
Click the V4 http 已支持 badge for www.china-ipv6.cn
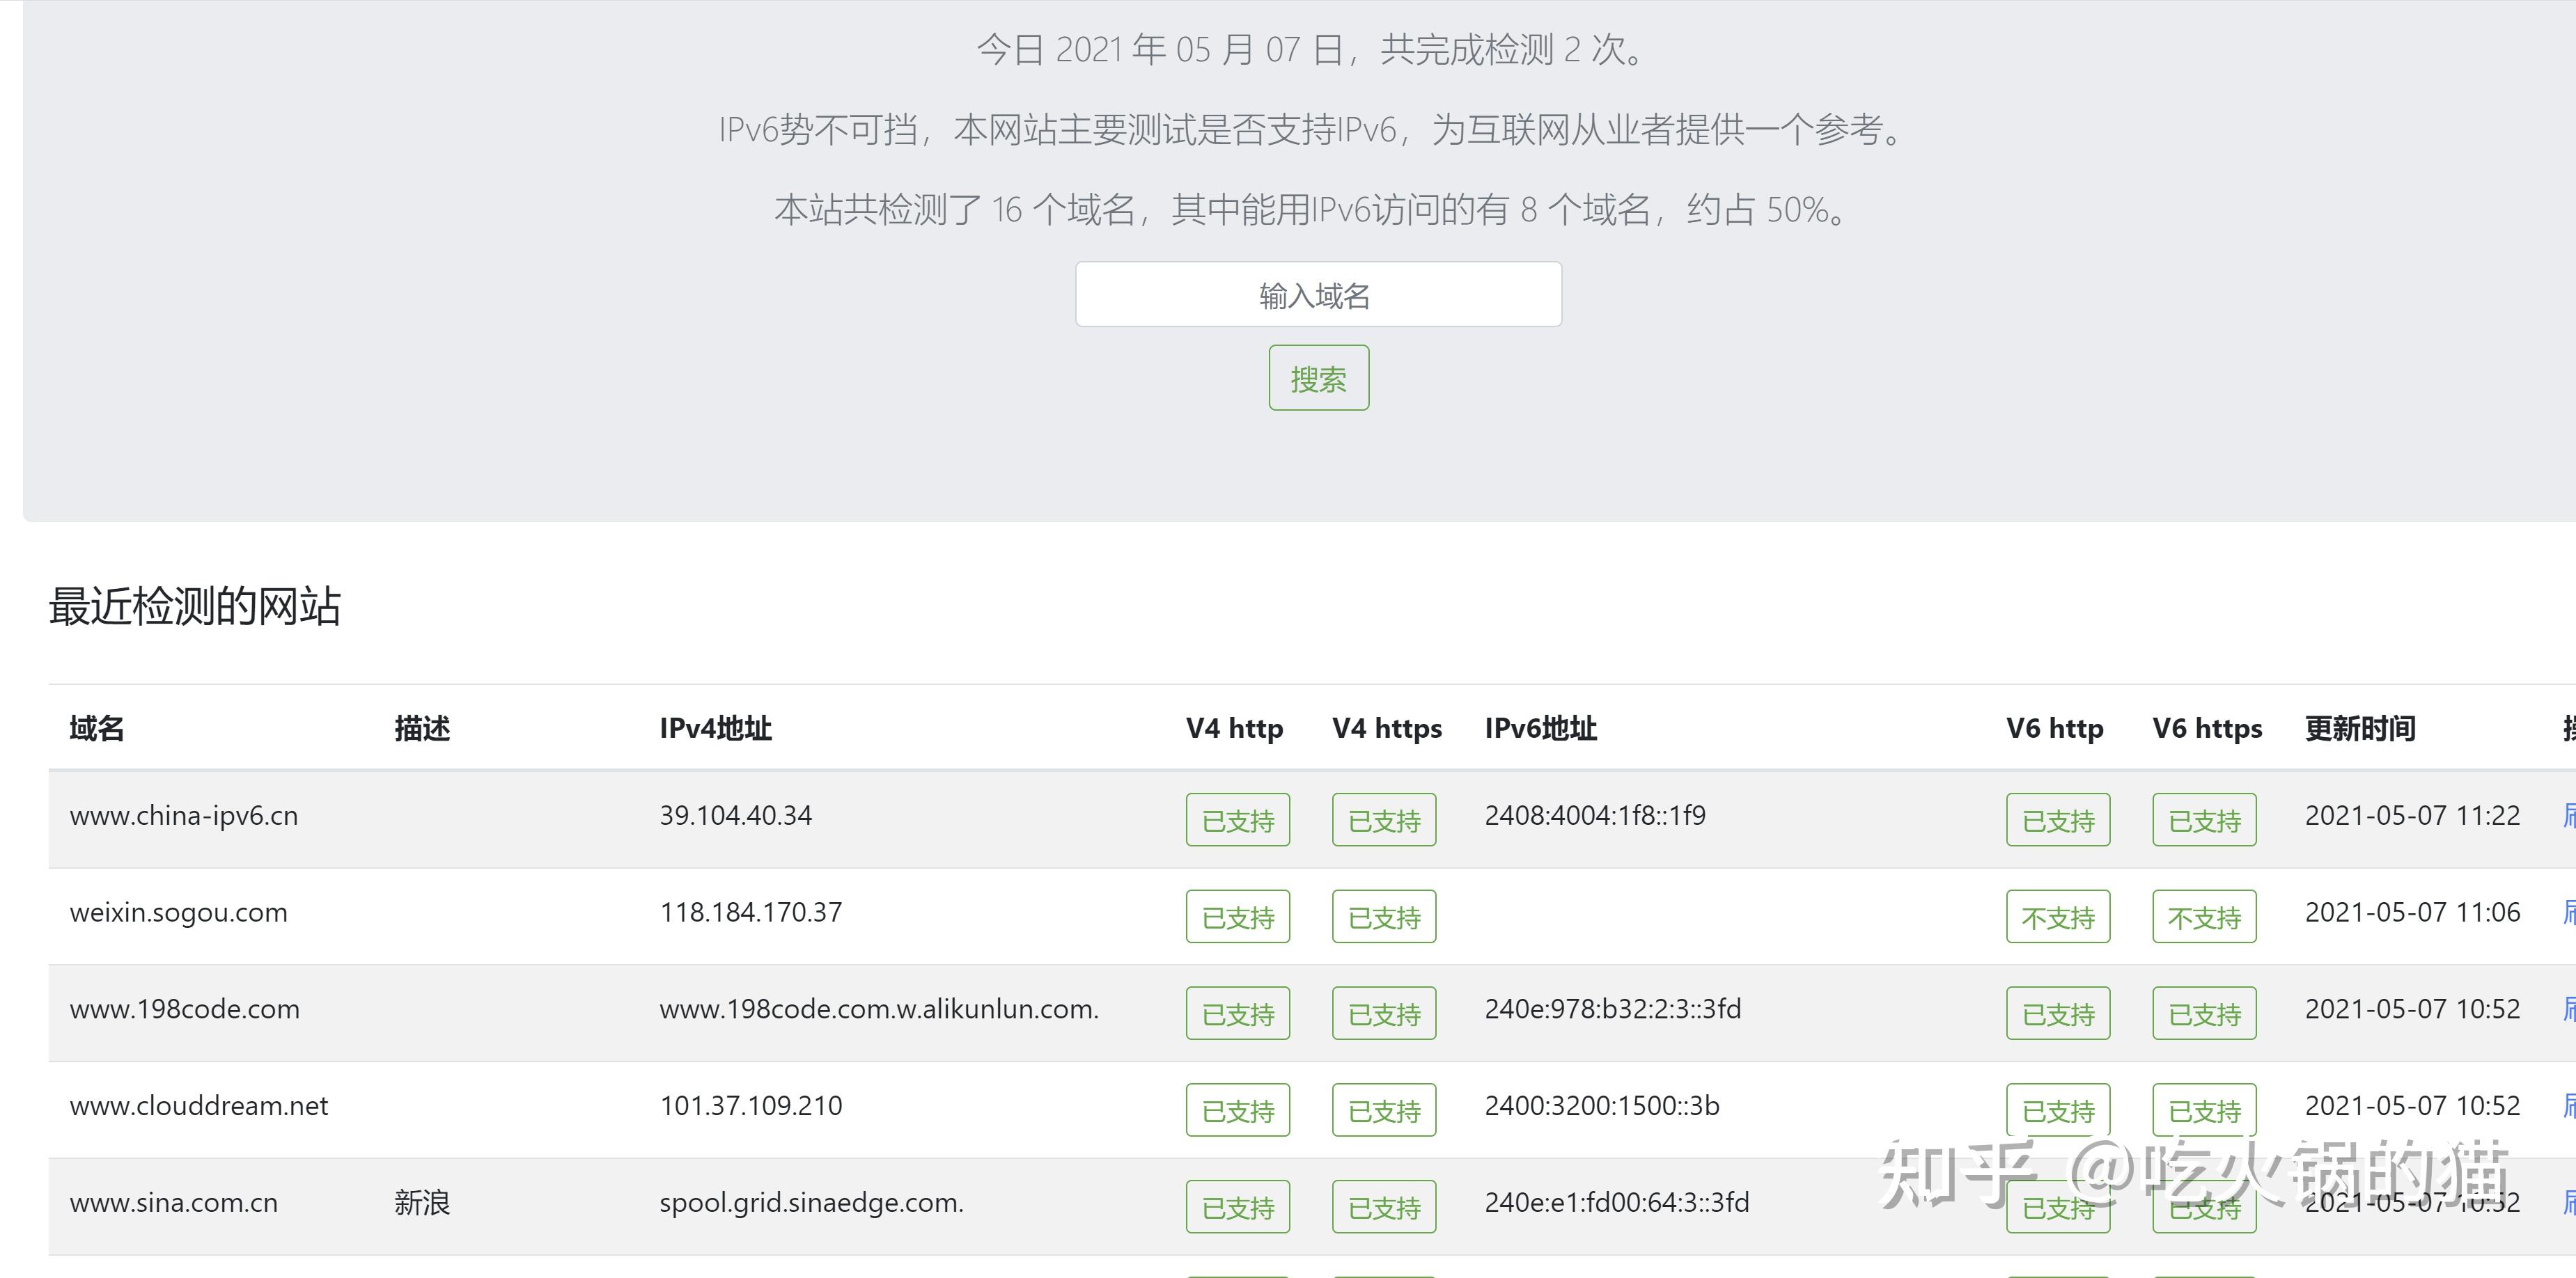coord(1237,819)
